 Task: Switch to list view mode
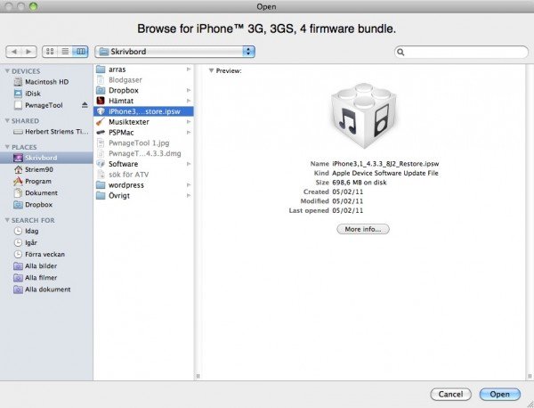pyautogui.click(x=65, y=52)
